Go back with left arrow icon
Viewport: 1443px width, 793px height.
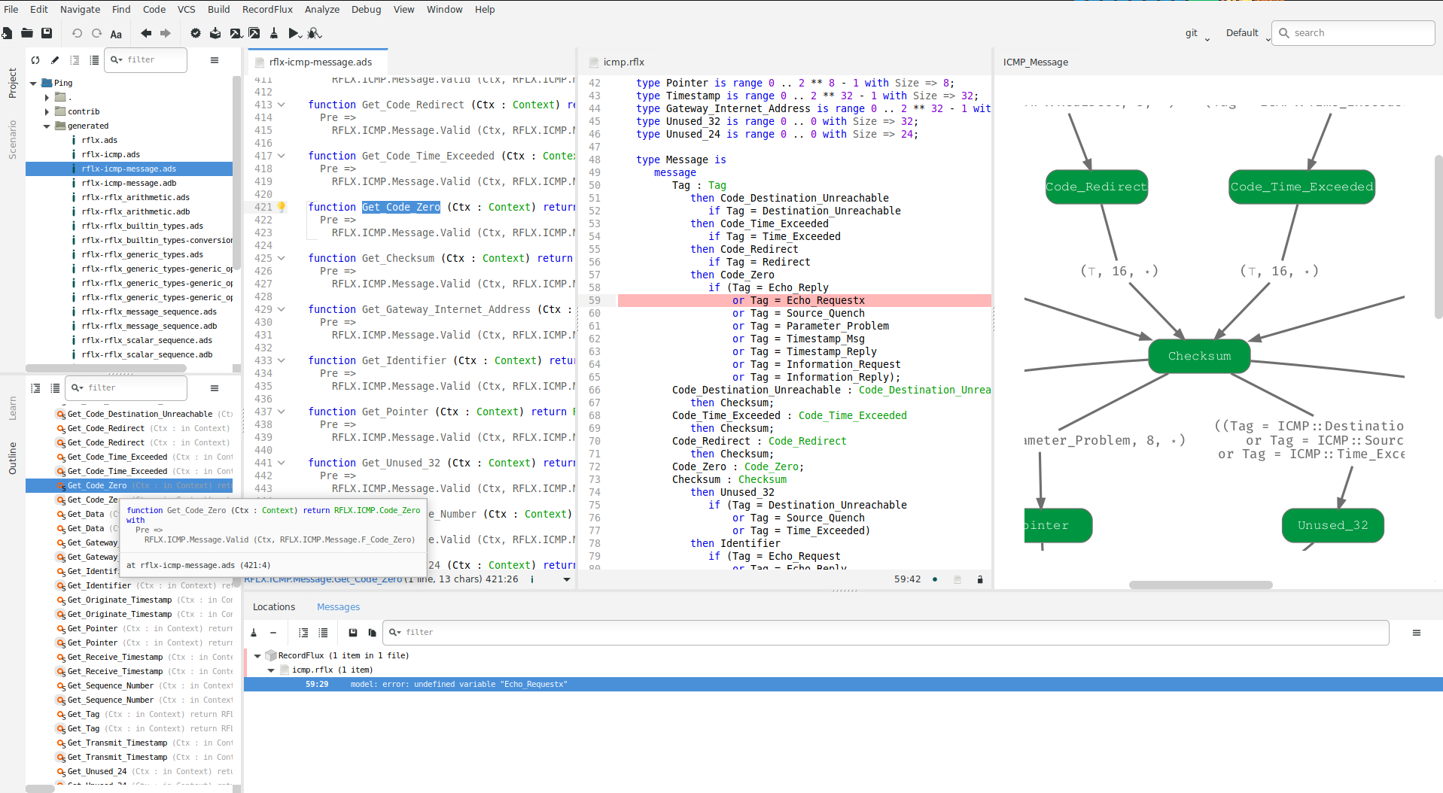(x=146, y=33)
